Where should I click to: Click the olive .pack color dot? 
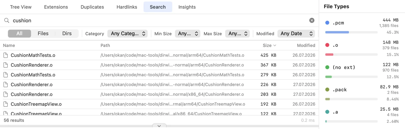point(327,90)
